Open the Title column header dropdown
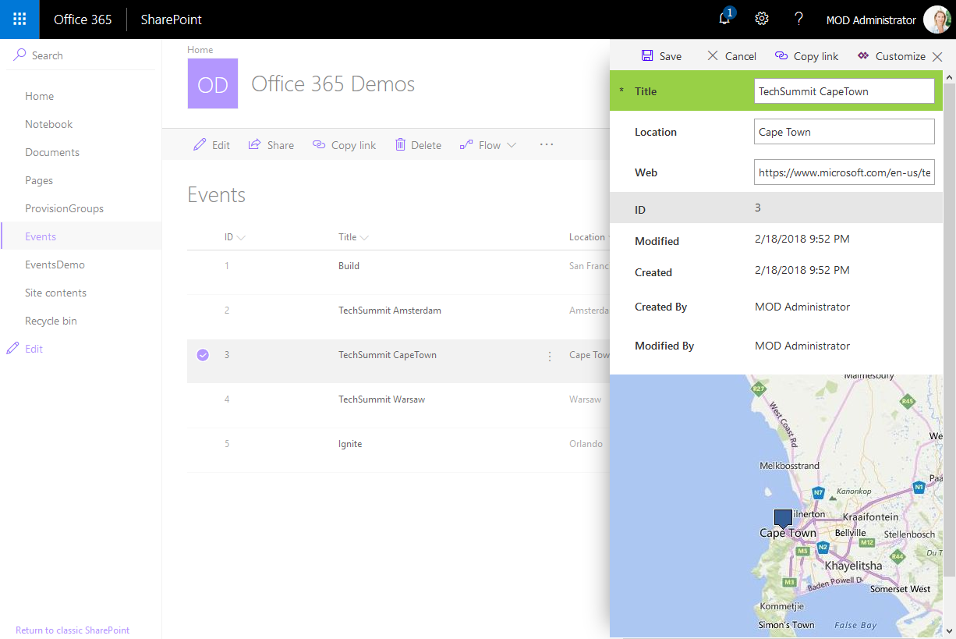The image size is (956, 639). 364,237
